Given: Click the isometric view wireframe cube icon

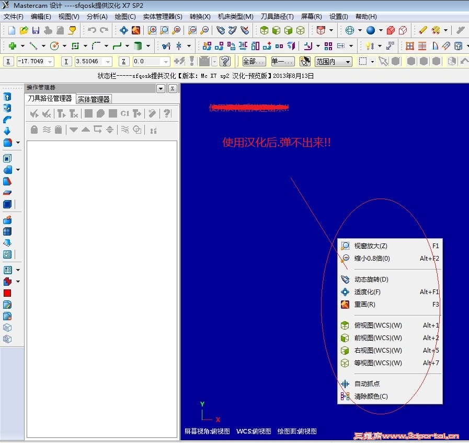Looking at the screenshot, I should tap(300, 30).
